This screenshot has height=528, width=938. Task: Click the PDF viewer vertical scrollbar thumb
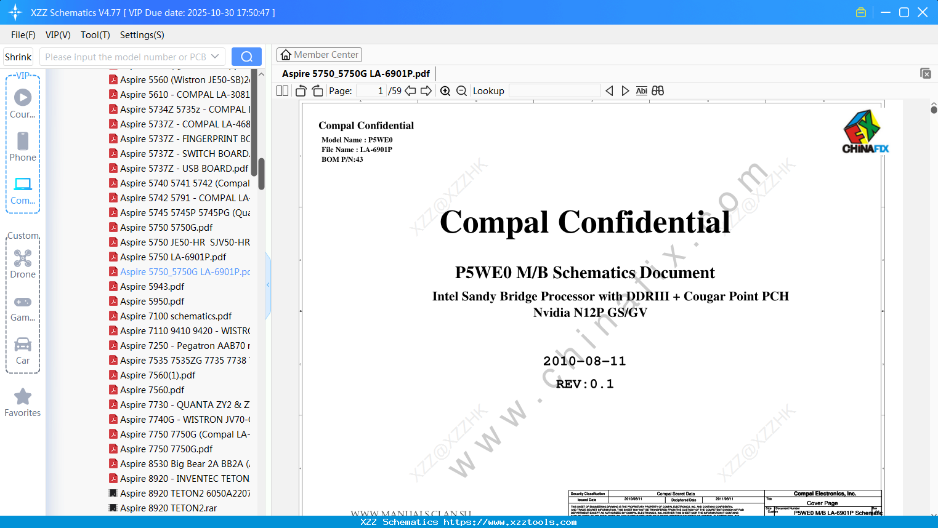(x=934, y=110)
